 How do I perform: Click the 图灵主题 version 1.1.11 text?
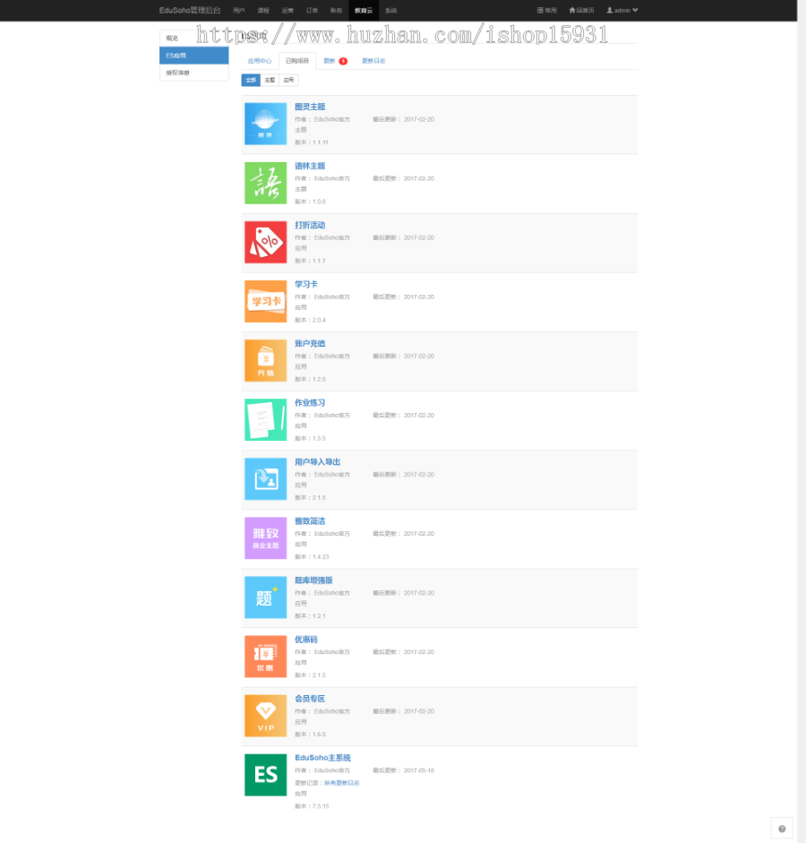311,142
